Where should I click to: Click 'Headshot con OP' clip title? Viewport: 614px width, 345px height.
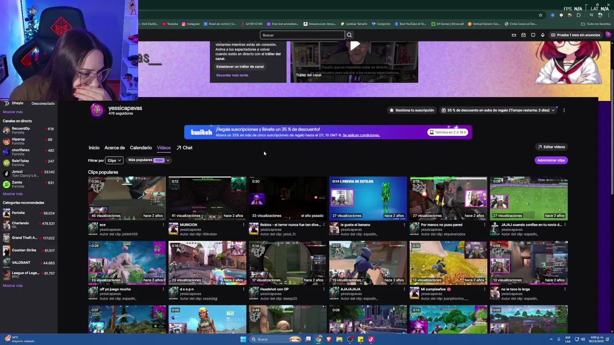[x=274, y=289]
